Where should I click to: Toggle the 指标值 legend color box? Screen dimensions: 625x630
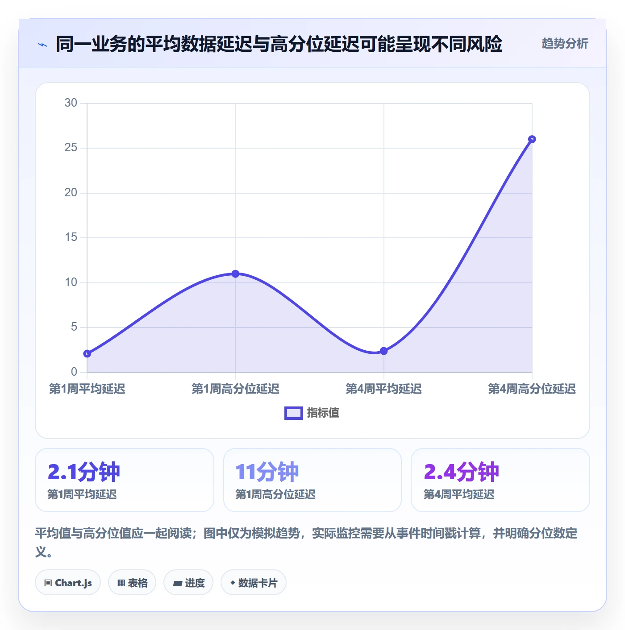coord(294,413)
